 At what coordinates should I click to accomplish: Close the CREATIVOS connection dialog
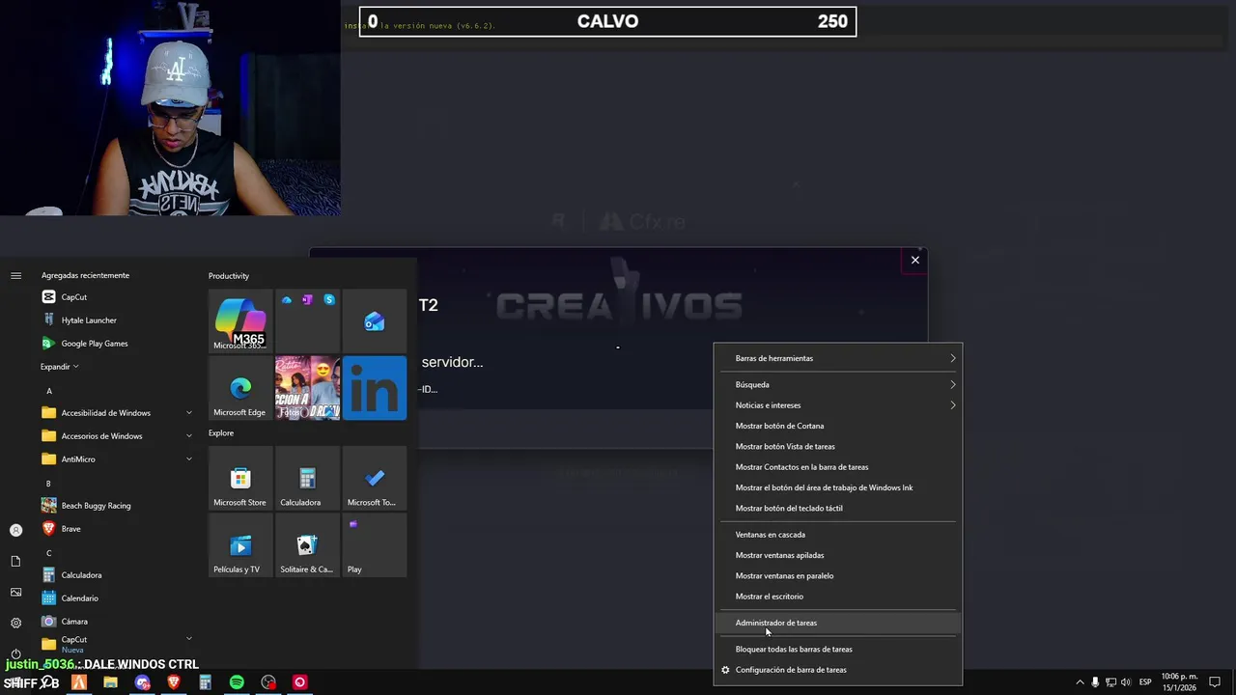(x=915, y=260)
